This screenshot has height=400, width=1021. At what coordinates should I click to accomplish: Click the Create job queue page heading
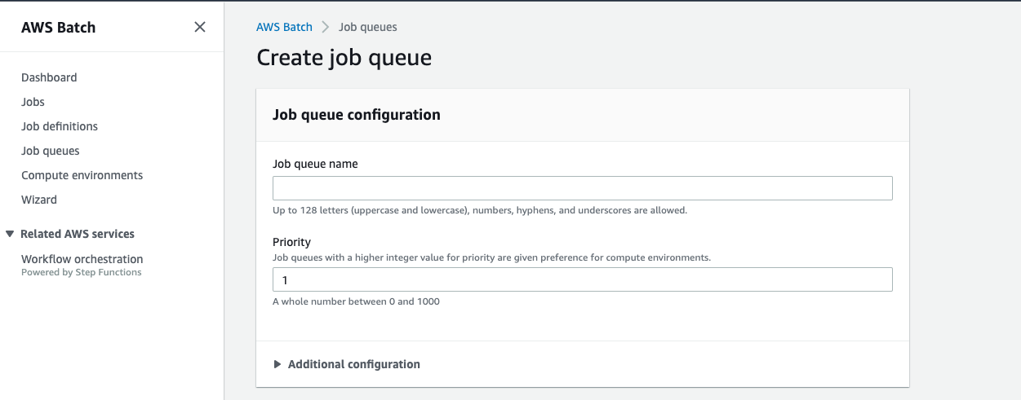point(344,58)
